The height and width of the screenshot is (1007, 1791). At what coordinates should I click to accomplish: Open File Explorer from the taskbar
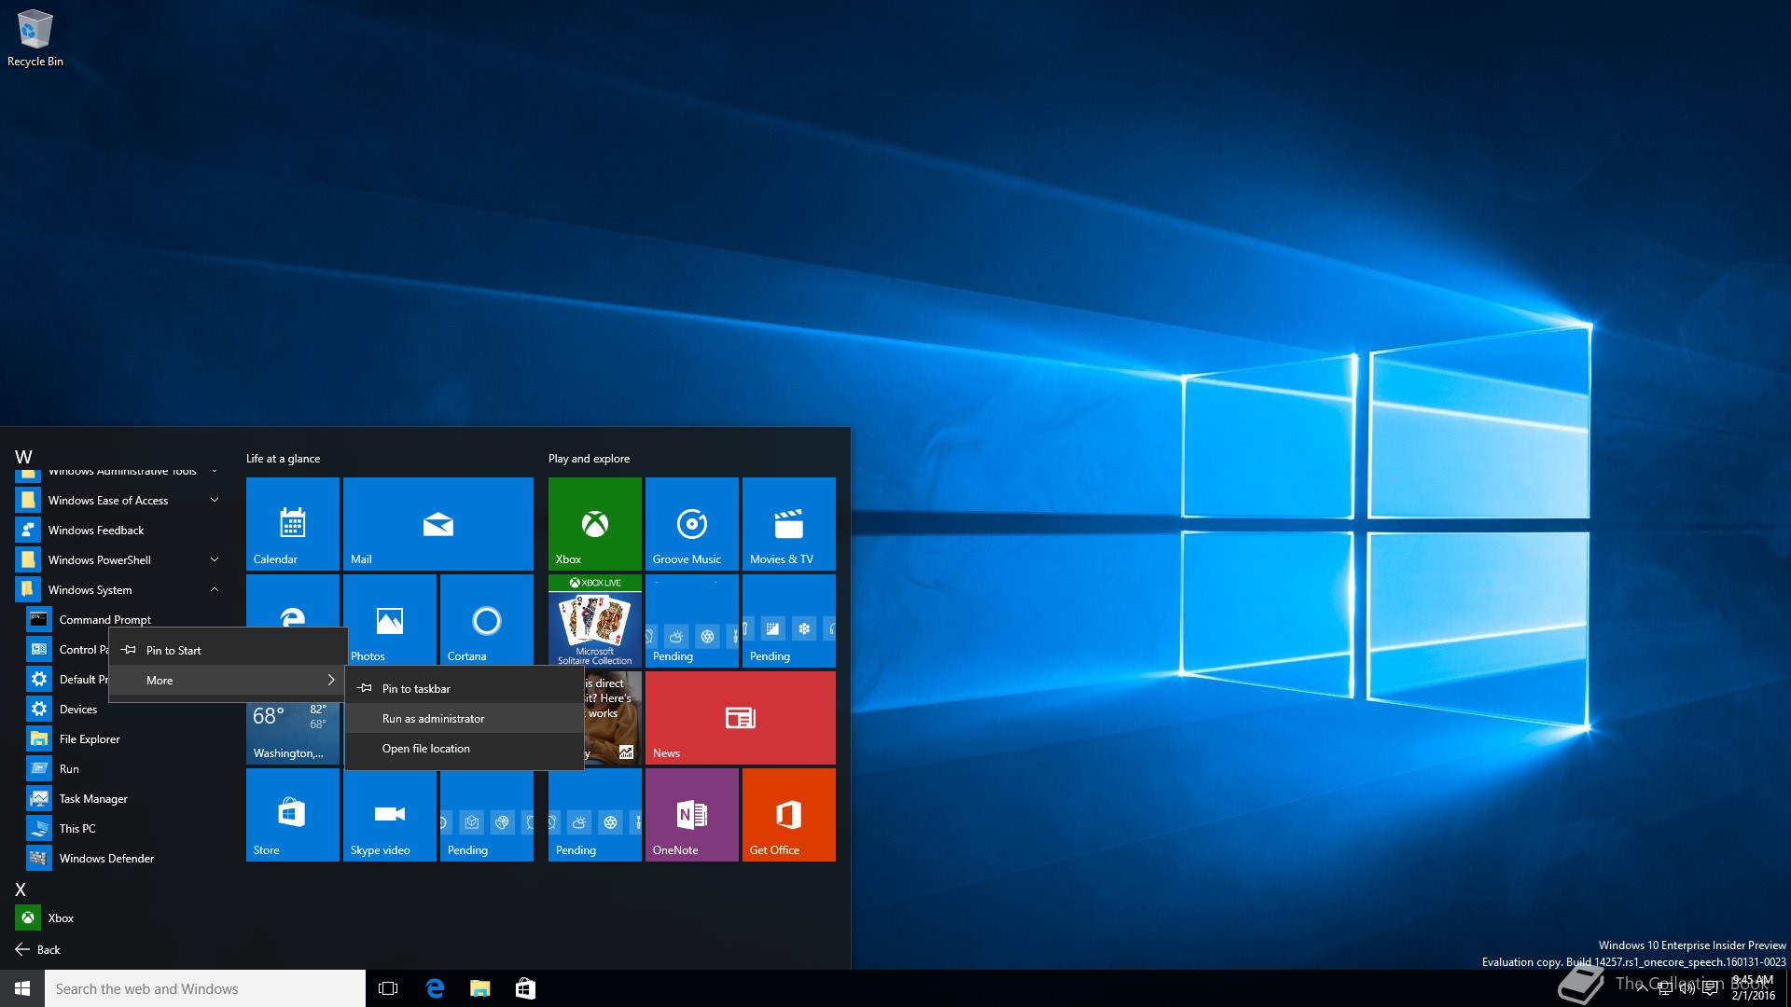click(x=479, y=988)
